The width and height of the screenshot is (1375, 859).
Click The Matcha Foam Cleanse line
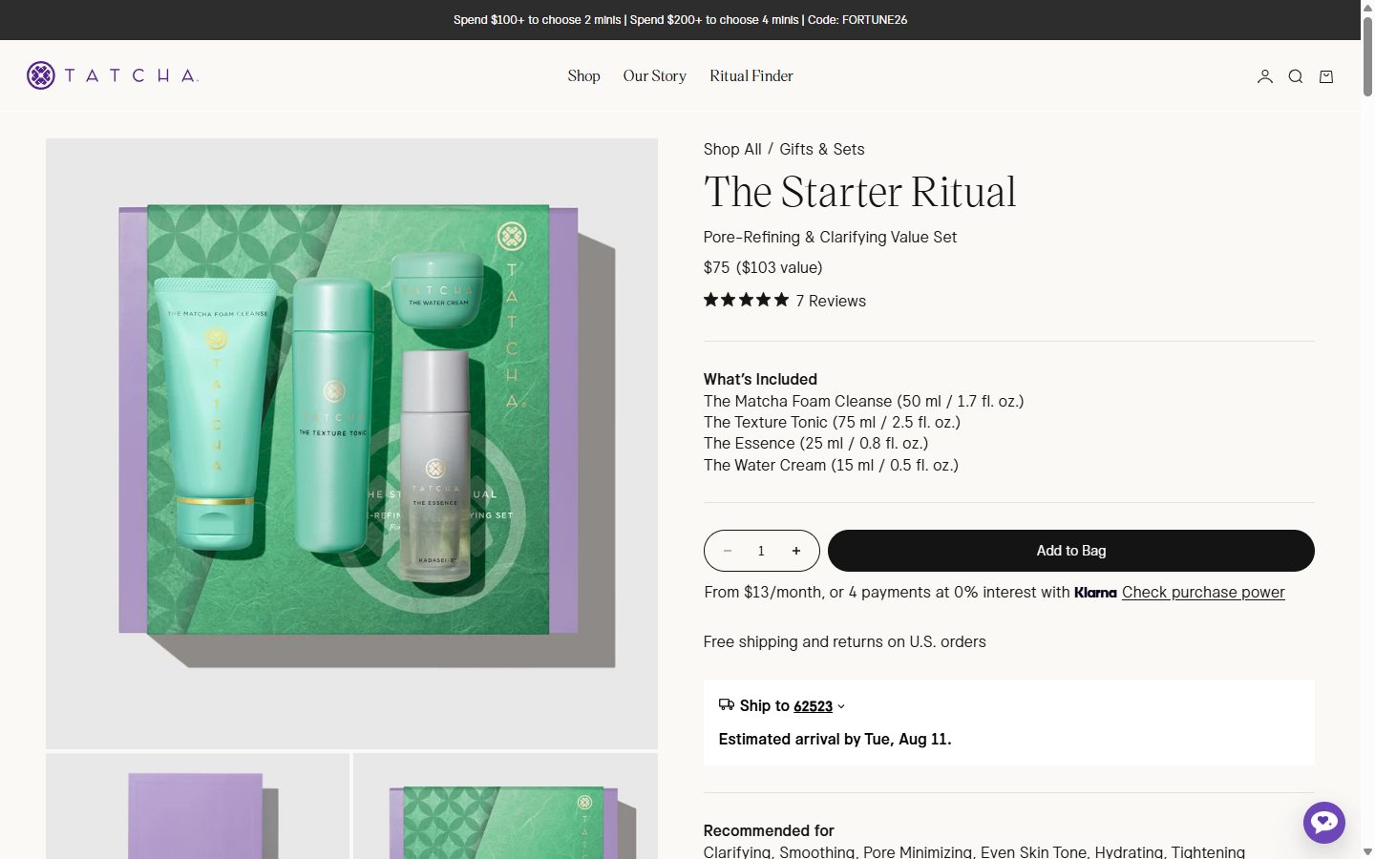click(x=863, y=401)
